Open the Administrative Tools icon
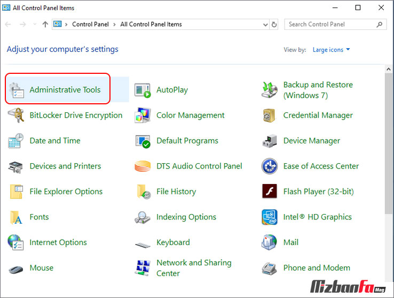394x298 pixels. coord(17,90)
